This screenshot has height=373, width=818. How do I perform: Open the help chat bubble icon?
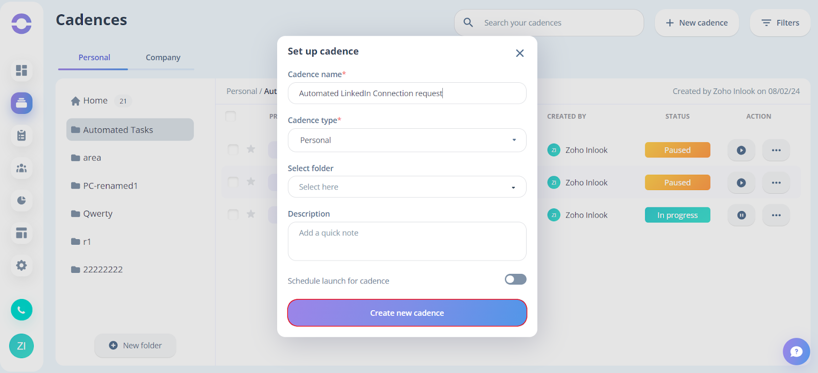(796, 352)
